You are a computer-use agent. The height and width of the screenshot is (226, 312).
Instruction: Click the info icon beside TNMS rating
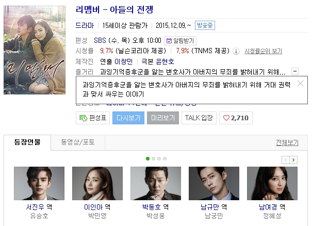pyautogui.click(x=236, y=52)
